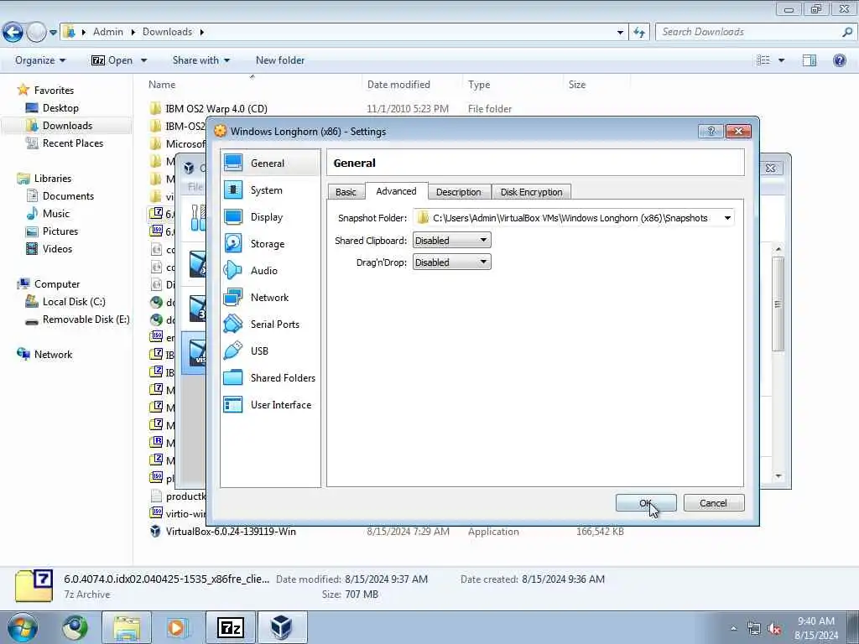The image size is (859, 644).
Task: Open Pictures library
Action: coord(60,231)
